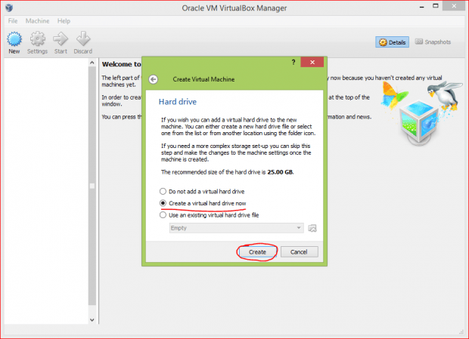Click the Create button

(257, 252)
